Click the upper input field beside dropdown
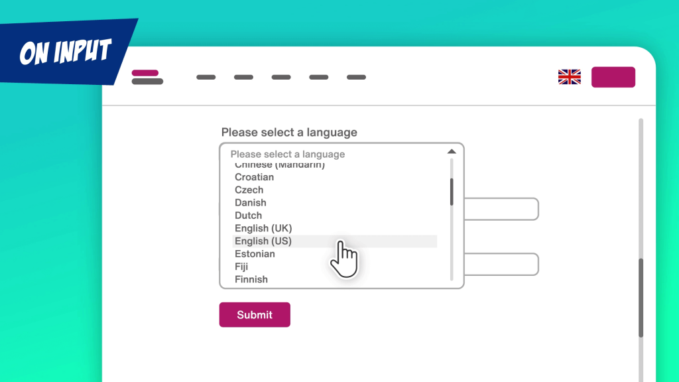The image size is (679, 382). tap(501, 209)
